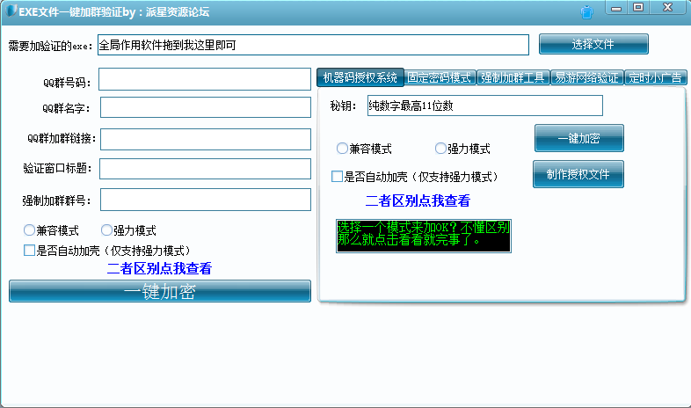
Task: Switch to 易游网络验证 tab
Action: [587, 77]
